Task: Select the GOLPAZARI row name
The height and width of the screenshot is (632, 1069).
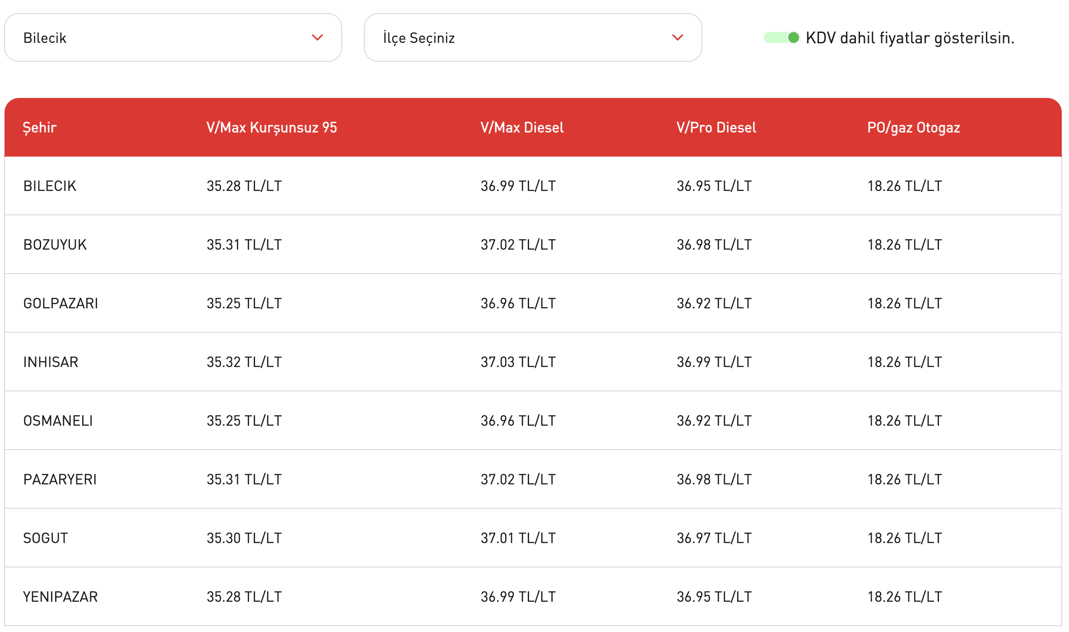Action: 60,303
